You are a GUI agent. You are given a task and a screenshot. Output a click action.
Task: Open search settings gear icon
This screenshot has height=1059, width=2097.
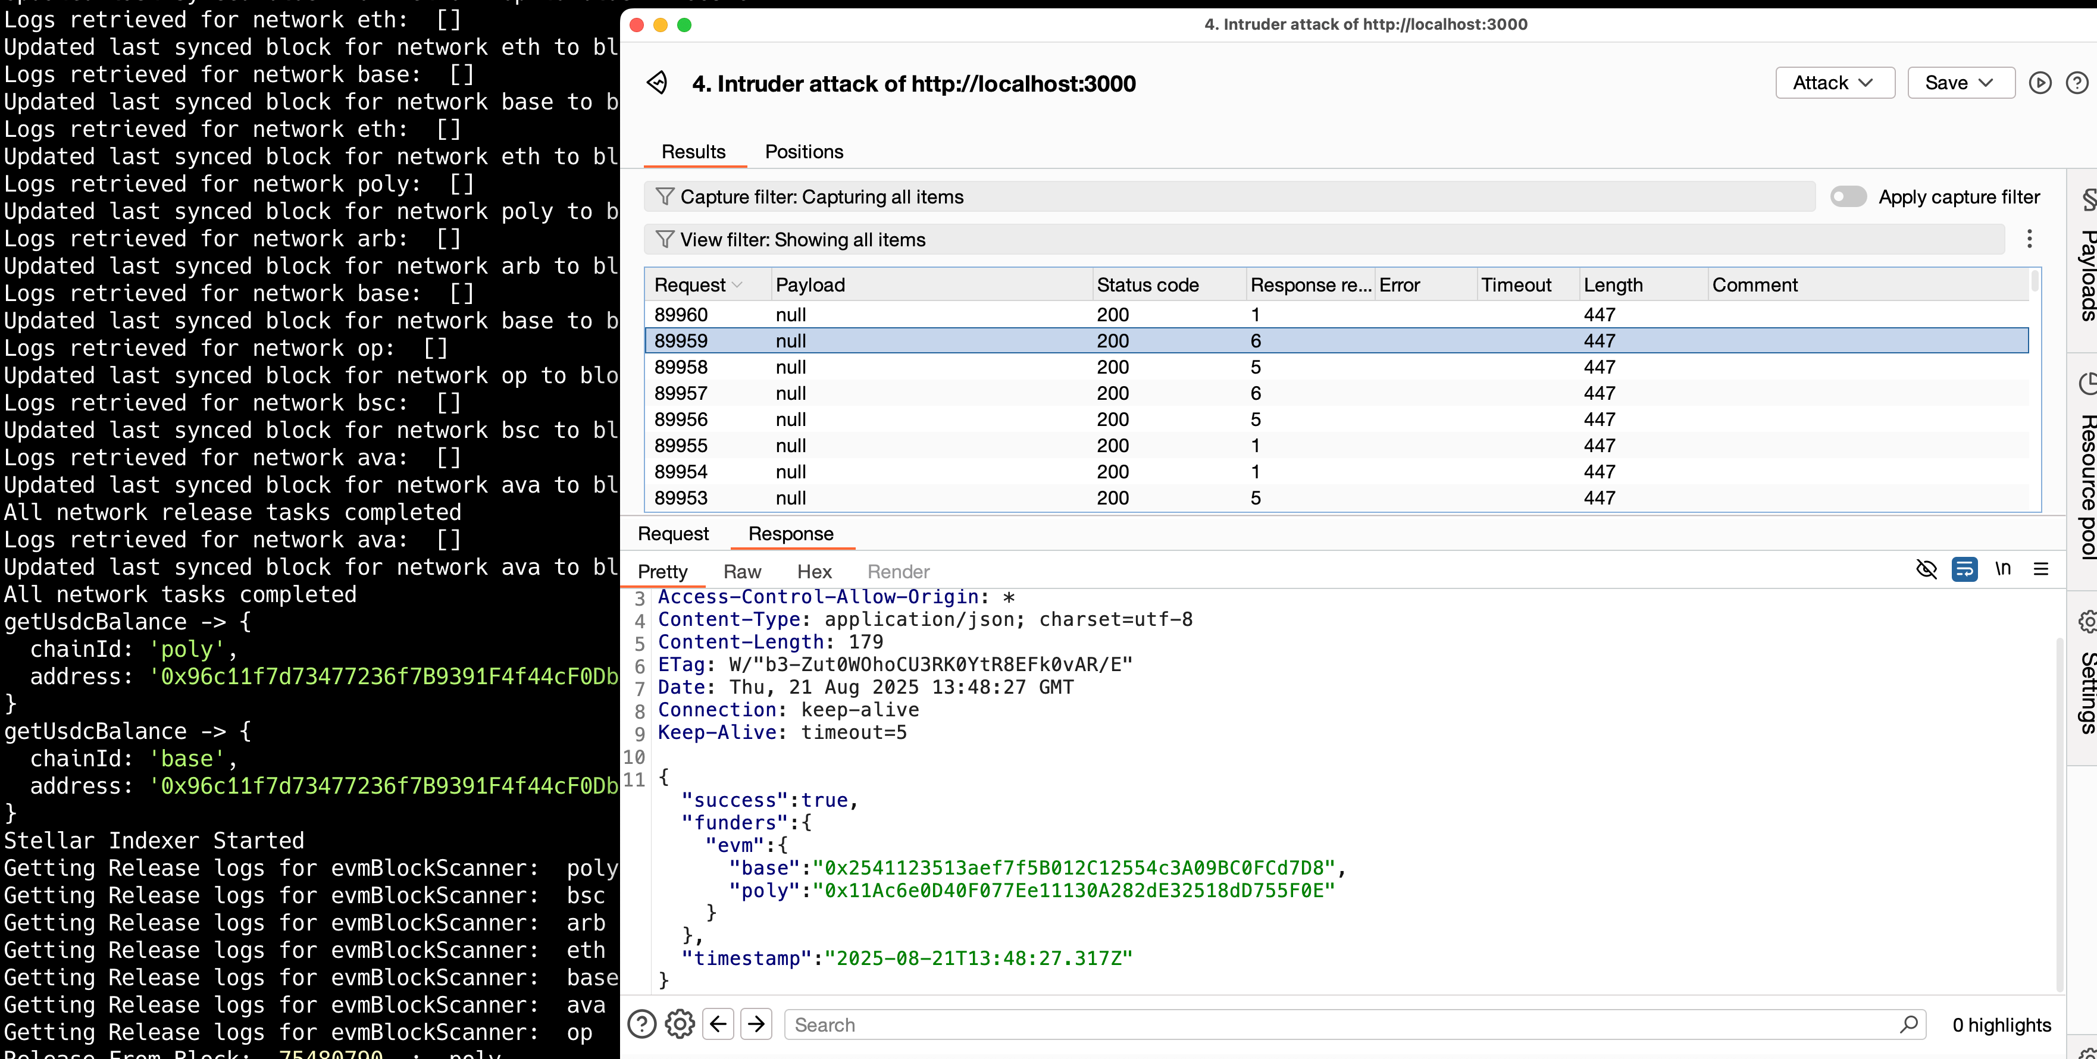pyautogui.click(x=680, y=1024)
